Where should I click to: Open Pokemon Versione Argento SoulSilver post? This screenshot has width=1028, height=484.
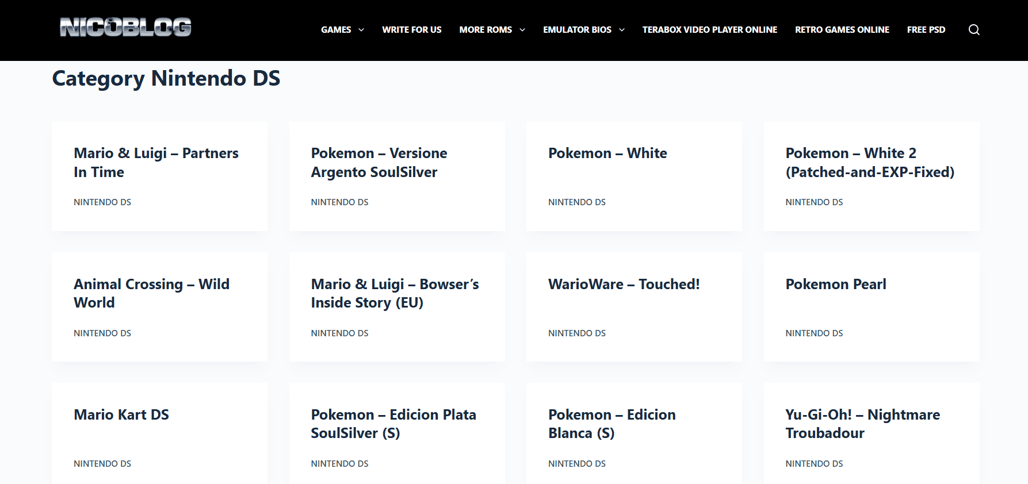pos(379,163)
